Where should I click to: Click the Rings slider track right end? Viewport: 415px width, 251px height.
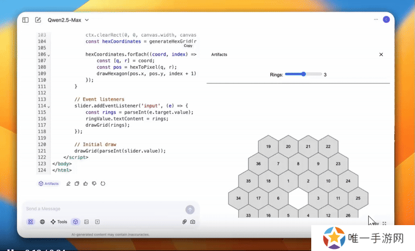point(320,74)
